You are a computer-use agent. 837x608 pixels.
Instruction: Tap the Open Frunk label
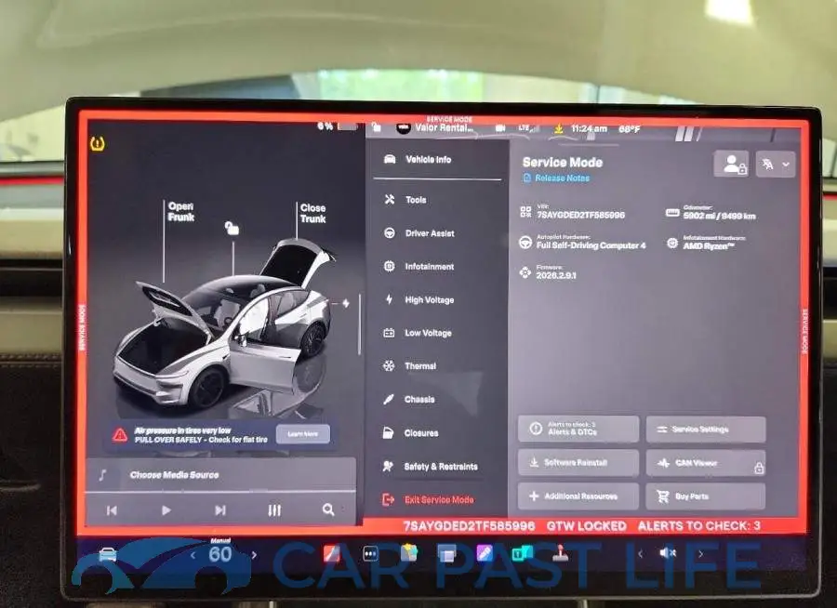pyautogui.click(x=181, y=211)
